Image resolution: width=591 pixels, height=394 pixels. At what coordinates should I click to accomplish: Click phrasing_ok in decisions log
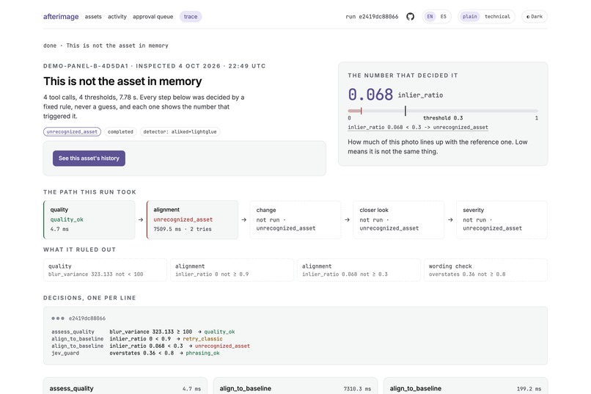(202, 354)
